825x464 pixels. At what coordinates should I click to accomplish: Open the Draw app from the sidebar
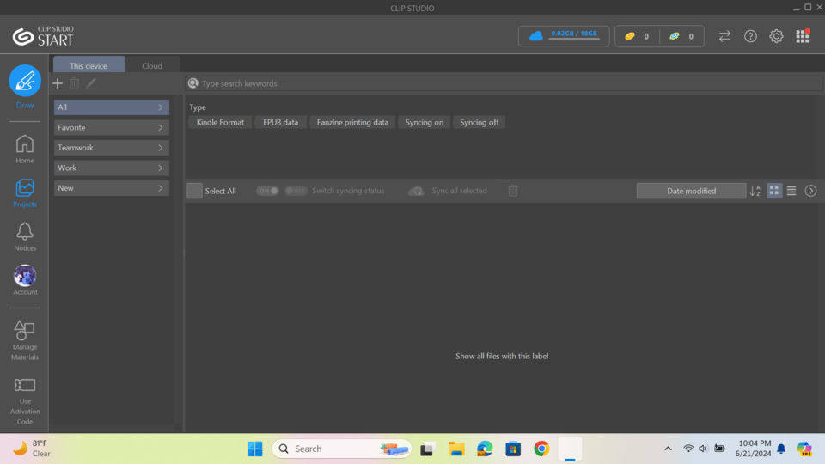[x=25, y=81]
